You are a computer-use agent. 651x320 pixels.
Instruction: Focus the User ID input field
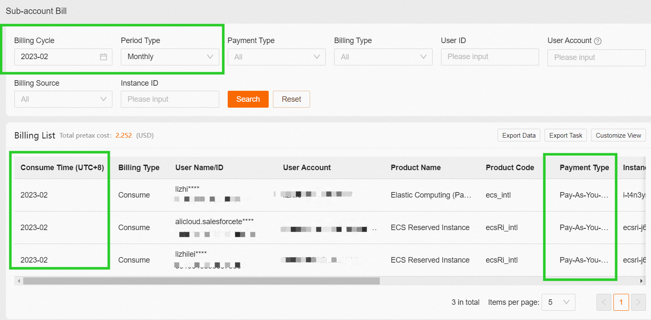[x=490, y=57]
